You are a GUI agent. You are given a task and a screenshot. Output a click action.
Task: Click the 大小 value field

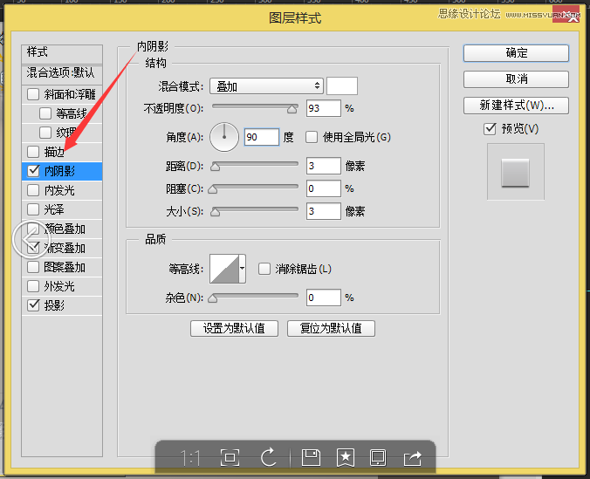pos(324,211)
